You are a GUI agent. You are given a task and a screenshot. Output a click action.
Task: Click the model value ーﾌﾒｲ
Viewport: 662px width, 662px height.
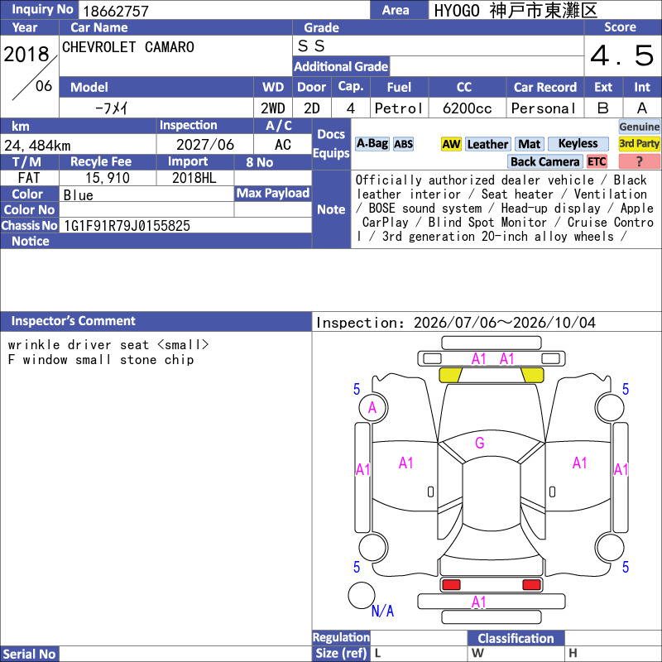point(111,108)
